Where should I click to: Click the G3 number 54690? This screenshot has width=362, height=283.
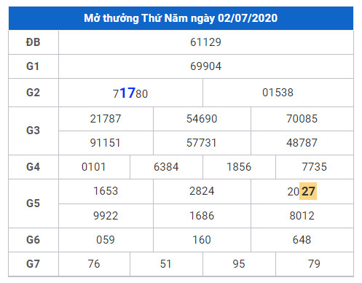click(x=202, y=119)
